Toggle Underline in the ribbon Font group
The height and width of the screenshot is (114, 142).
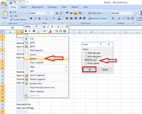pyautogui.click(x=39, y=18)
